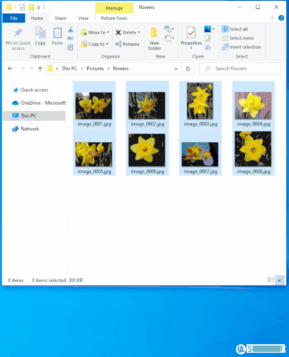
Task: Click Pictures in the breadcrumb path
Action: [x=95, y=68]
